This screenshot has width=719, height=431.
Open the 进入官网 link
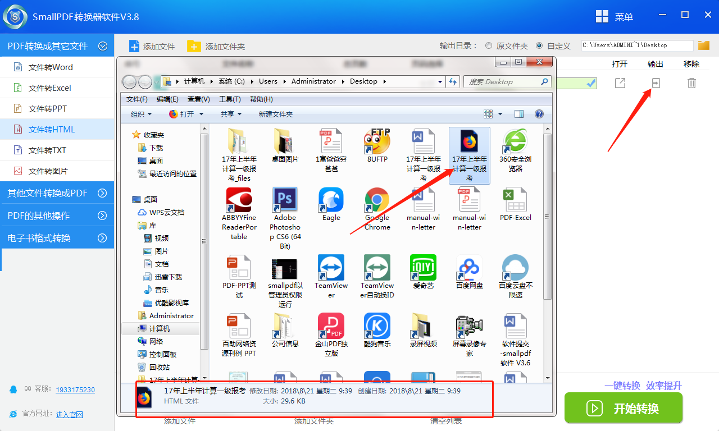[70, 414]
